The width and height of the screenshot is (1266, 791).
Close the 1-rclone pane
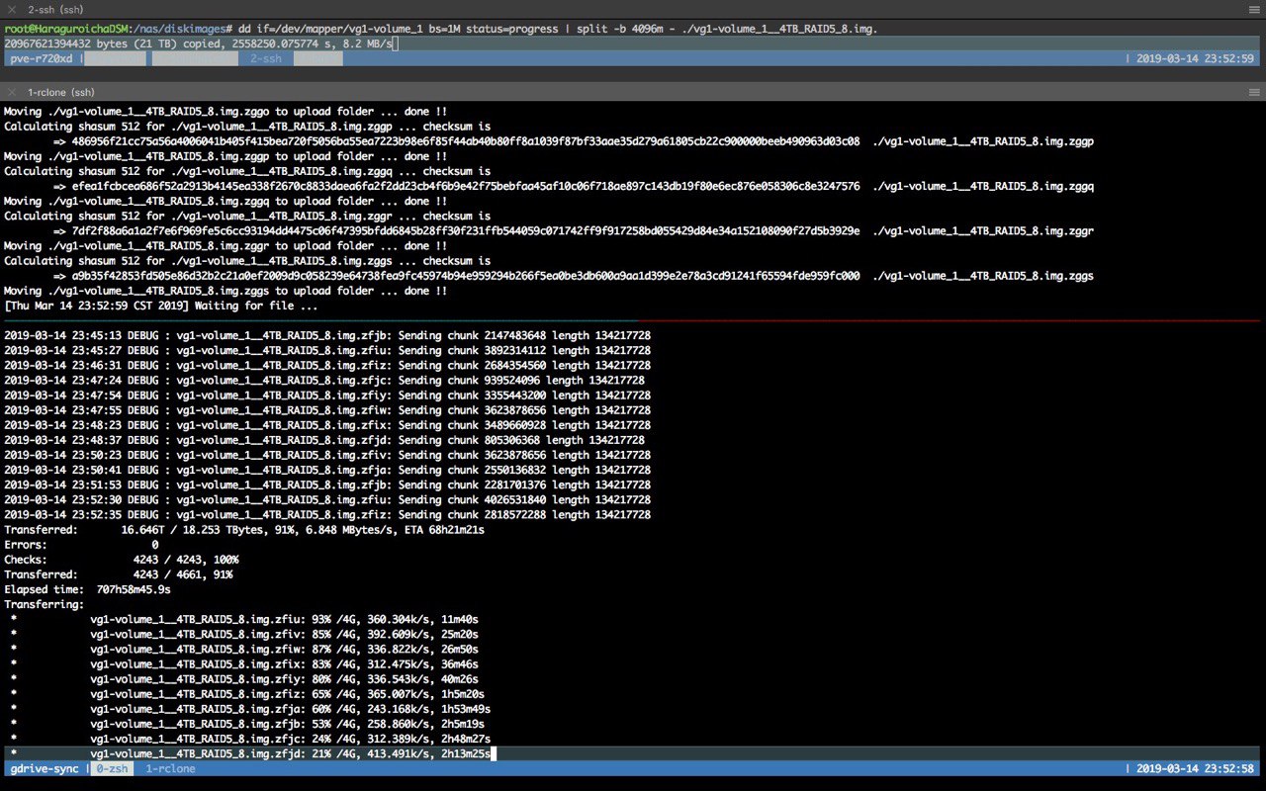point(13,92)
